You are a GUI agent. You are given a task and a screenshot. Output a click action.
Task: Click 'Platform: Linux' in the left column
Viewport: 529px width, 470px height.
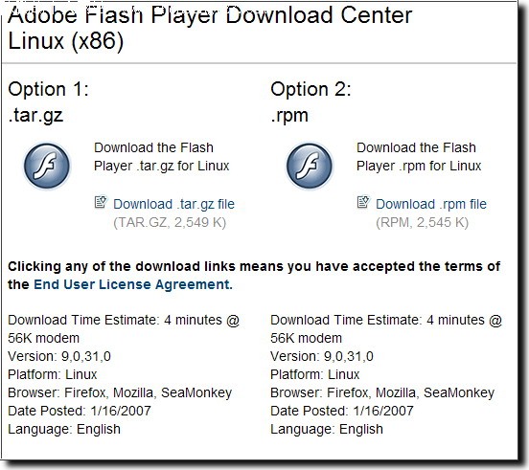click(x=53, y=374)
